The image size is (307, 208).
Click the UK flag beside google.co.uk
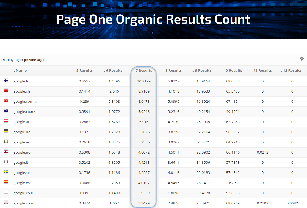coord(6,202)
